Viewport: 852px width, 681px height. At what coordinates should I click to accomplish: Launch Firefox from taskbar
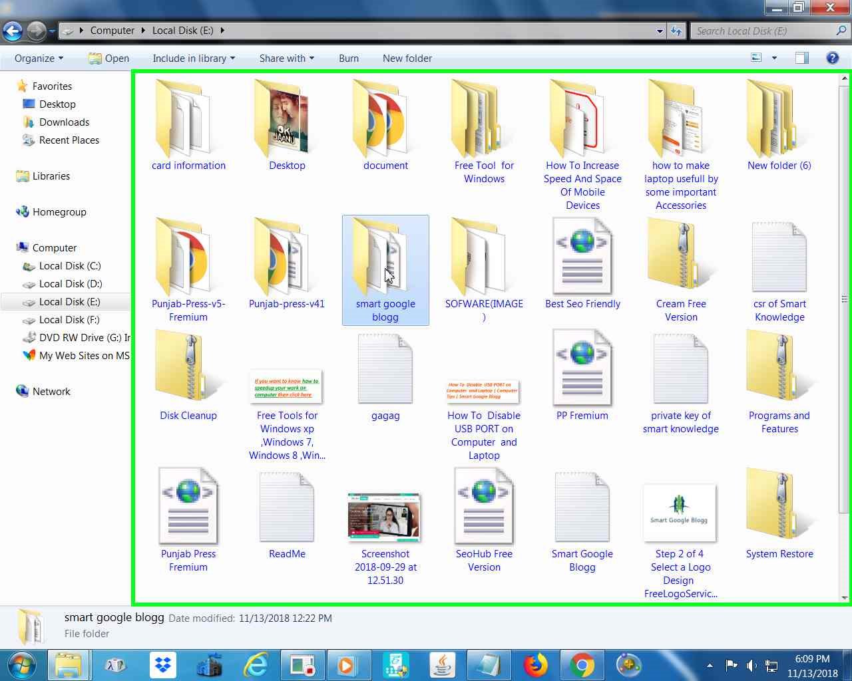[535, 665]
